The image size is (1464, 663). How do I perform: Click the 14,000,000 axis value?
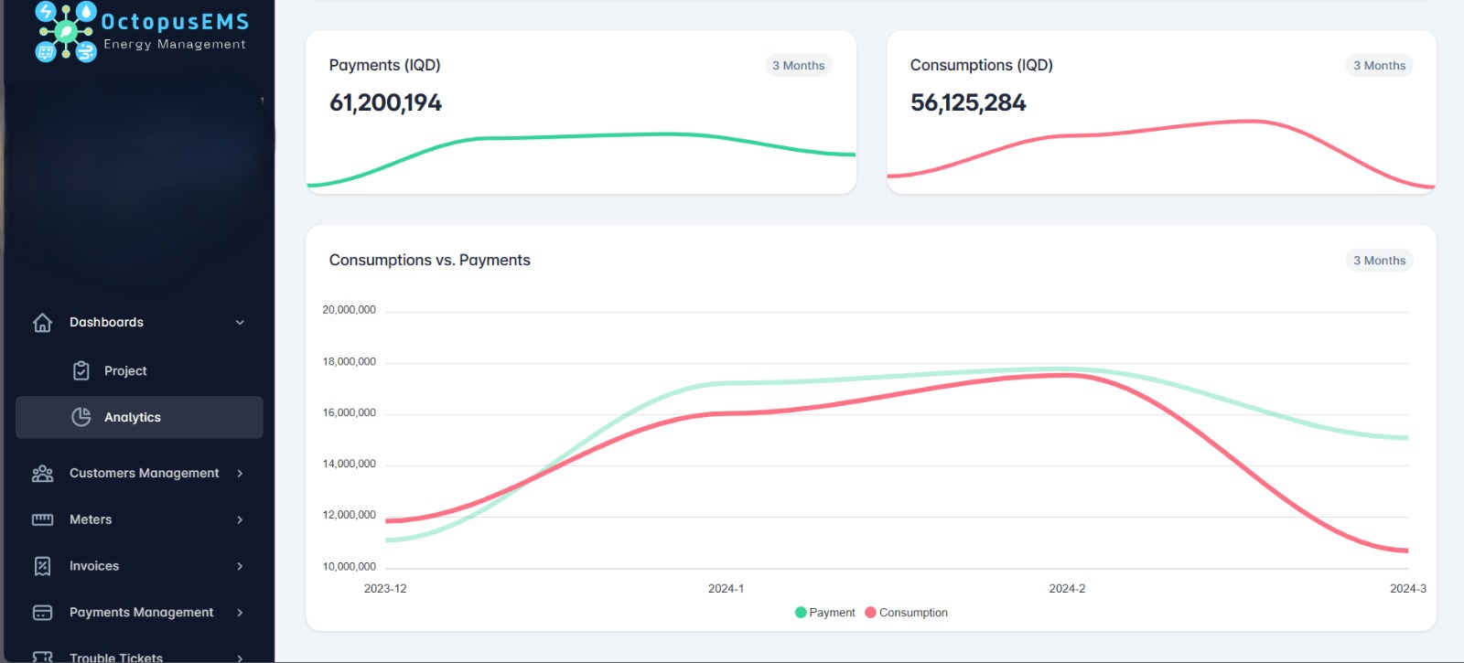[x=349, y=465]
